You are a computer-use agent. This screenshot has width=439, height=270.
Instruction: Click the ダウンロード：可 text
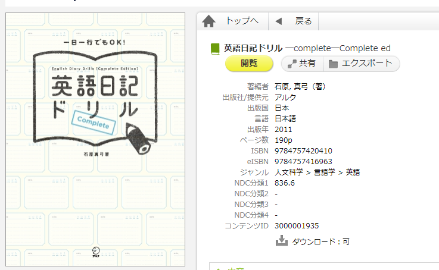(x=321, y=242)
